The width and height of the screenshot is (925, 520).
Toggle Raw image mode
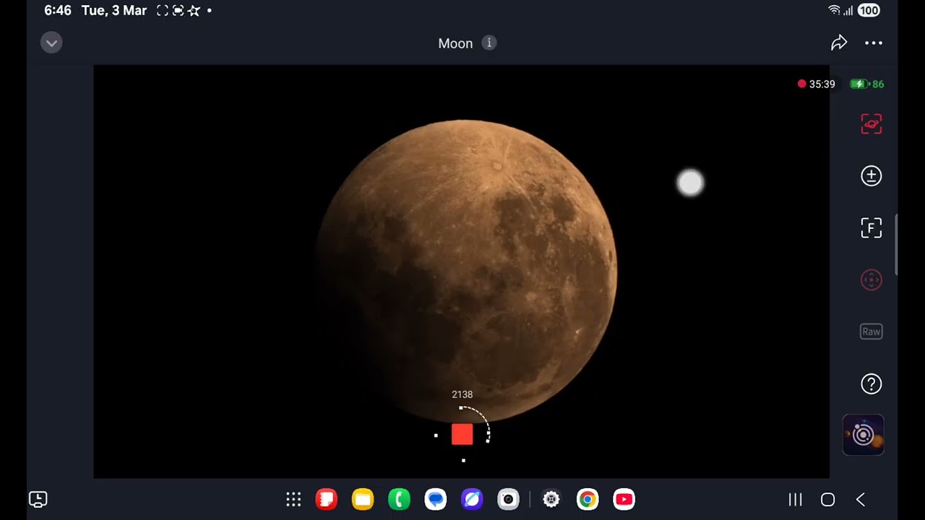tap(872, 332)
